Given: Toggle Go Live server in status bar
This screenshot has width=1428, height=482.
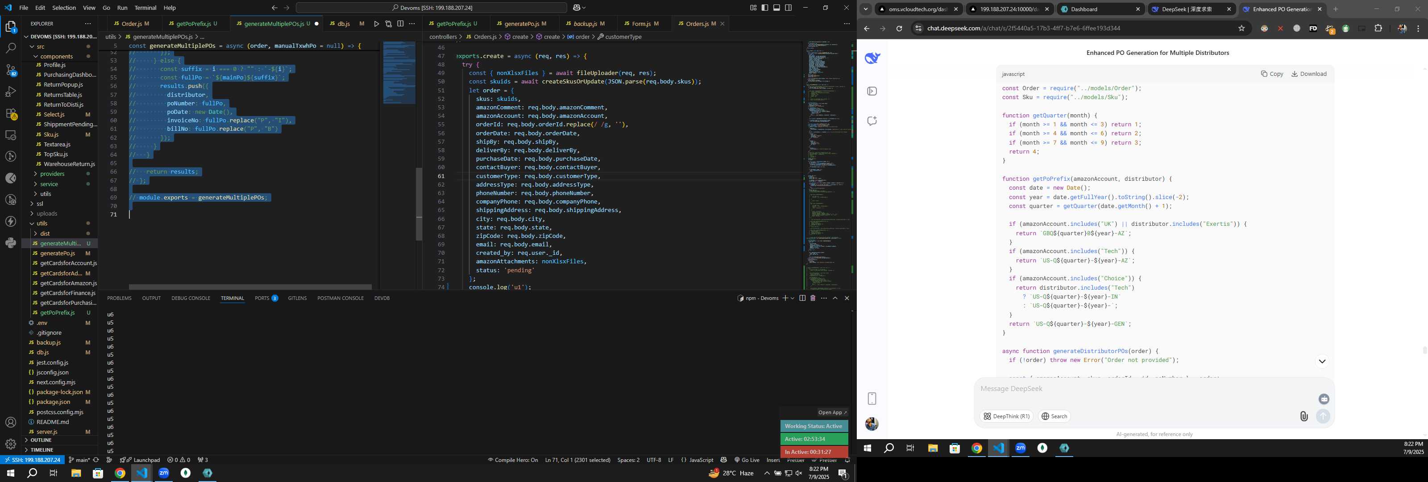Looking at the screenshot, I should (x=747, y=460).
